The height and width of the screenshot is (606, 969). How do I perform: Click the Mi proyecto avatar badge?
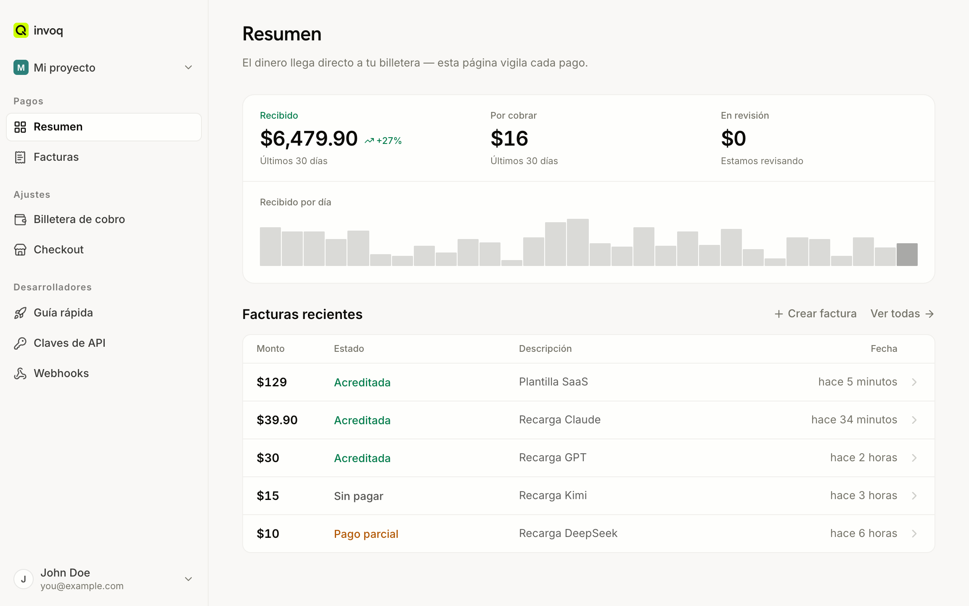tap(21, 67)
